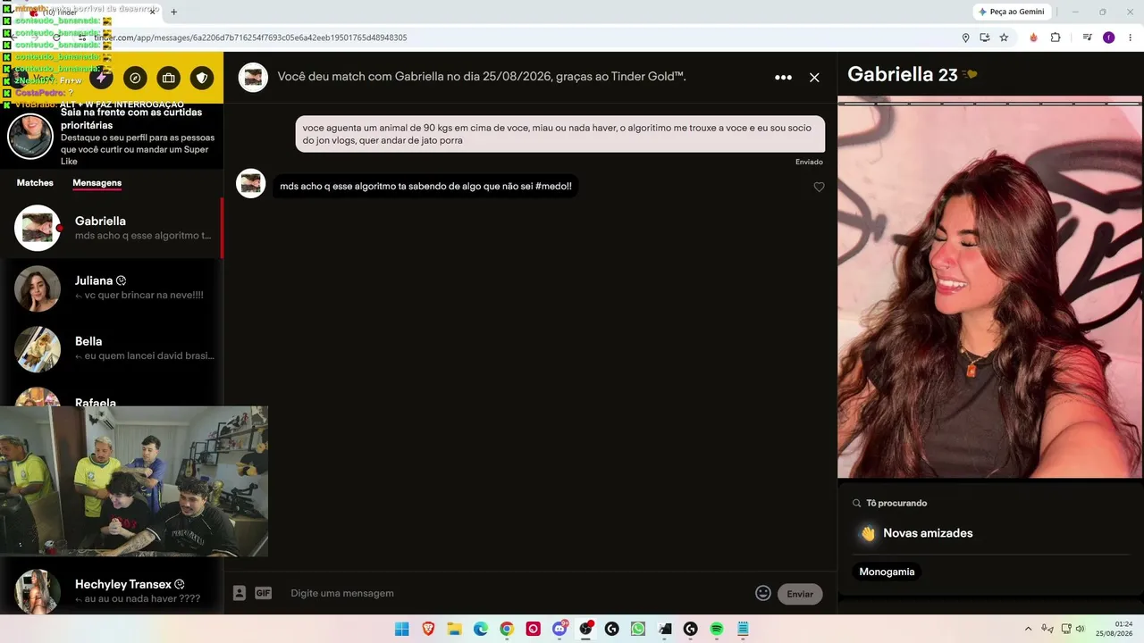Click the install app icon in address bar
The height and width of the screenshot is (643, 1144).
pos(984,38)
